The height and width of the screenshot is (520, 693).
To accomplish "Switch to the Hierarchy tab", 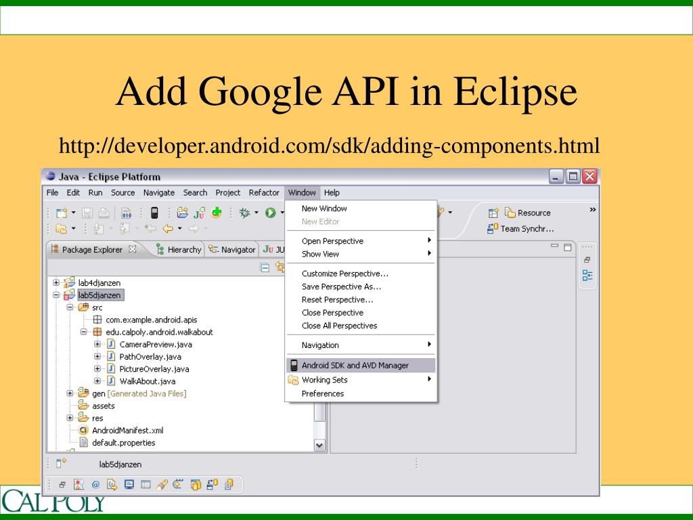I will (x=179, y=249).
